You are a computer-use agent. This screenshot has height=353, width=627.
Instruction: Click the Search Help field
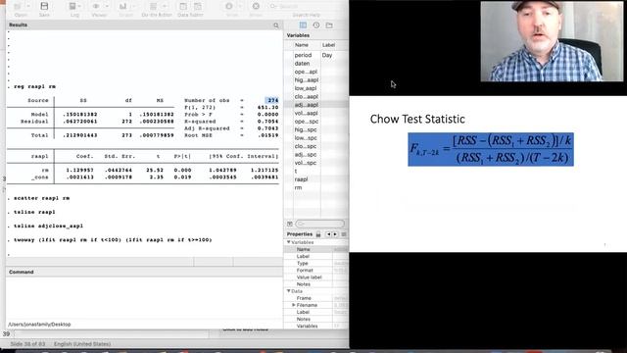(x=306, y=7)
